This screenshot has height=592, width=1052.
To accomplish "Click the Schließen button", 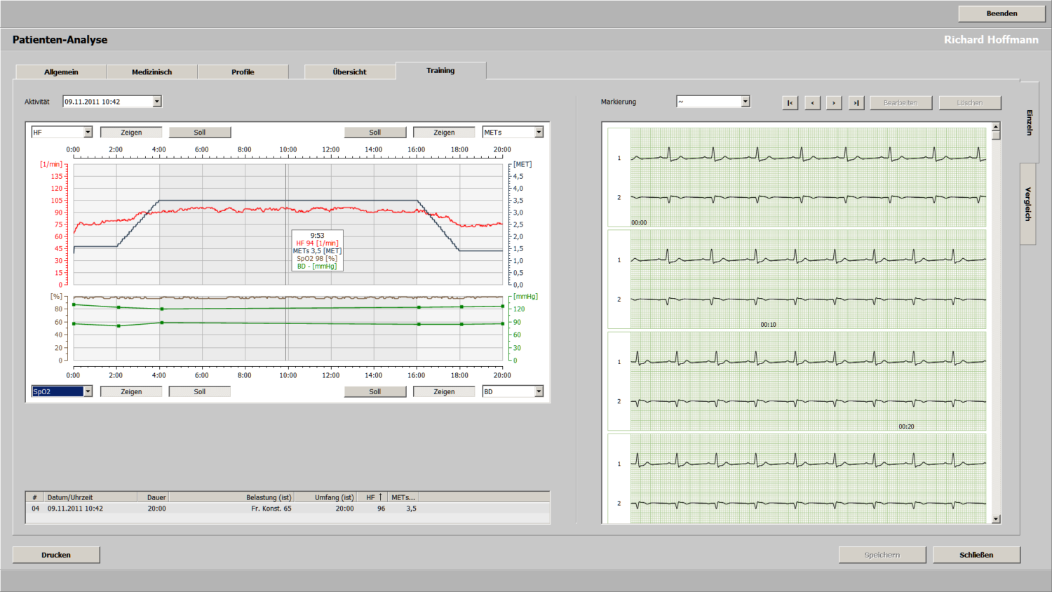I will (976, 555).
